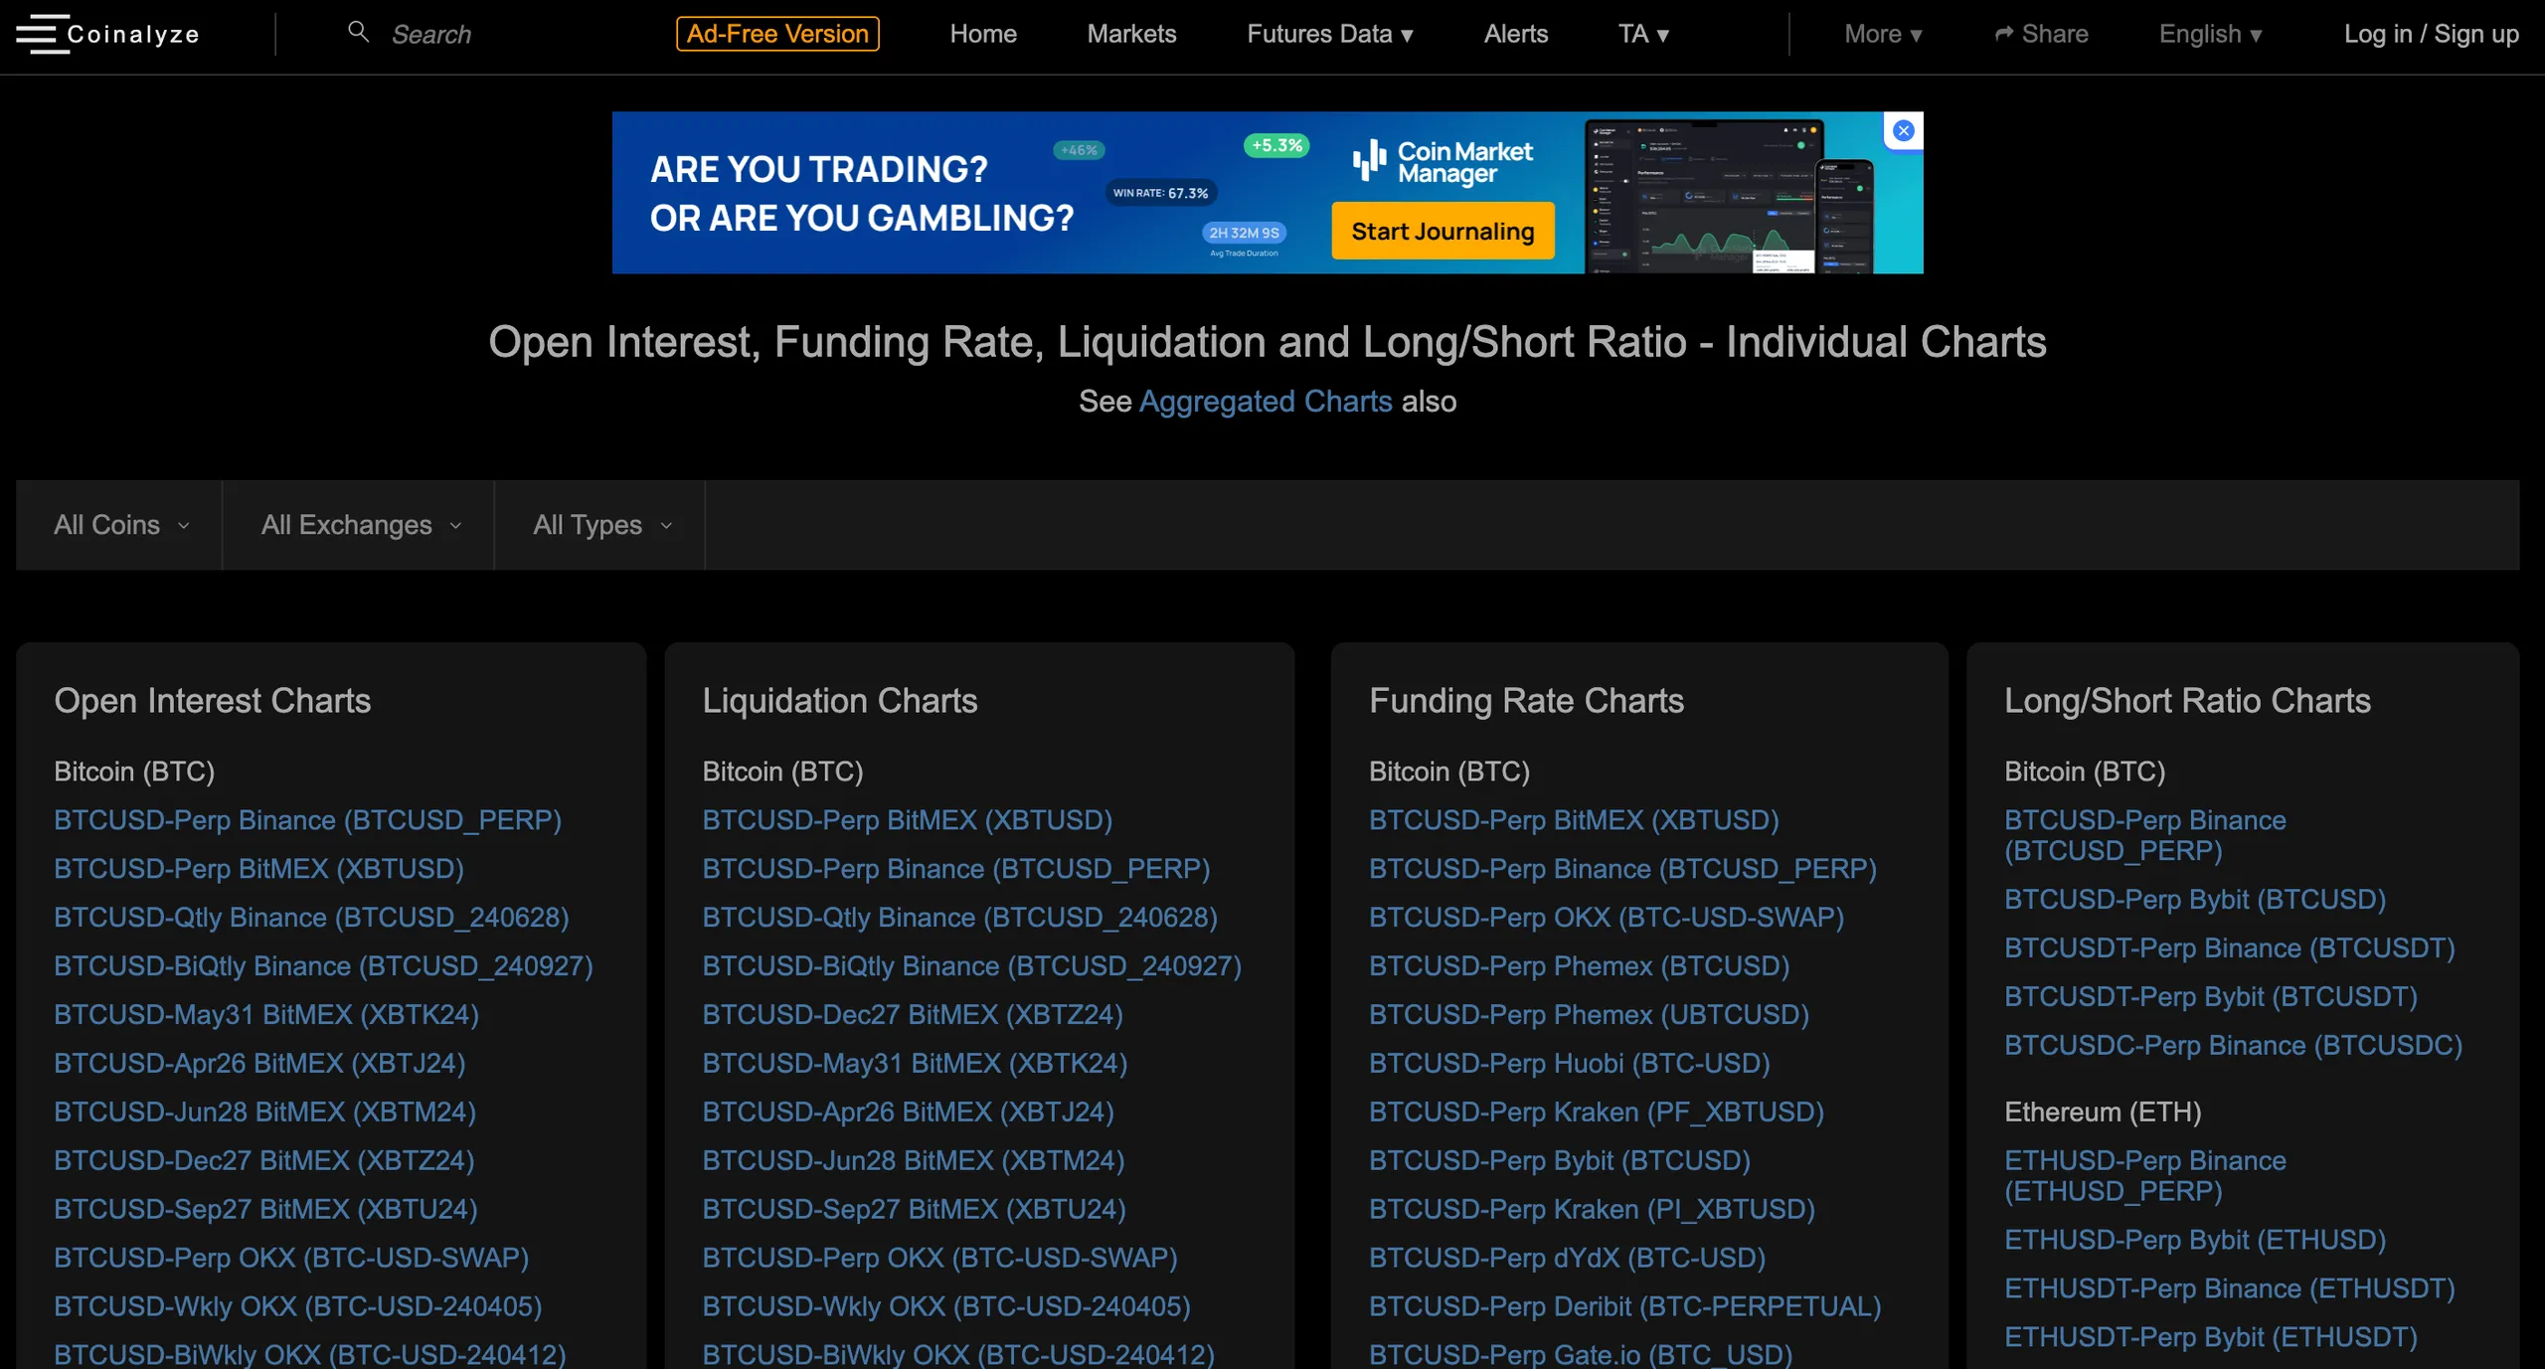Open BTCUSD-Perp BitMEX liquidation chart
Screen dimensions: 2545x1369
[x=907, y=820]
